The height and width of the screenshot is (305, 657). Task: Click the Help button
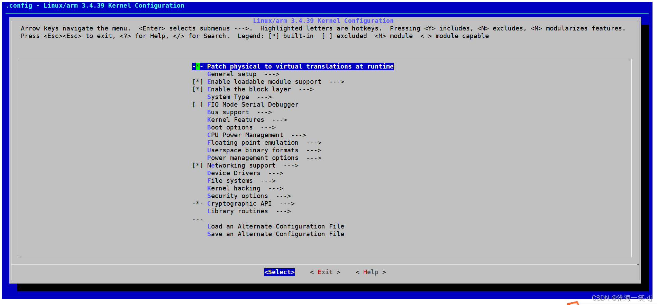pos(371,272)
